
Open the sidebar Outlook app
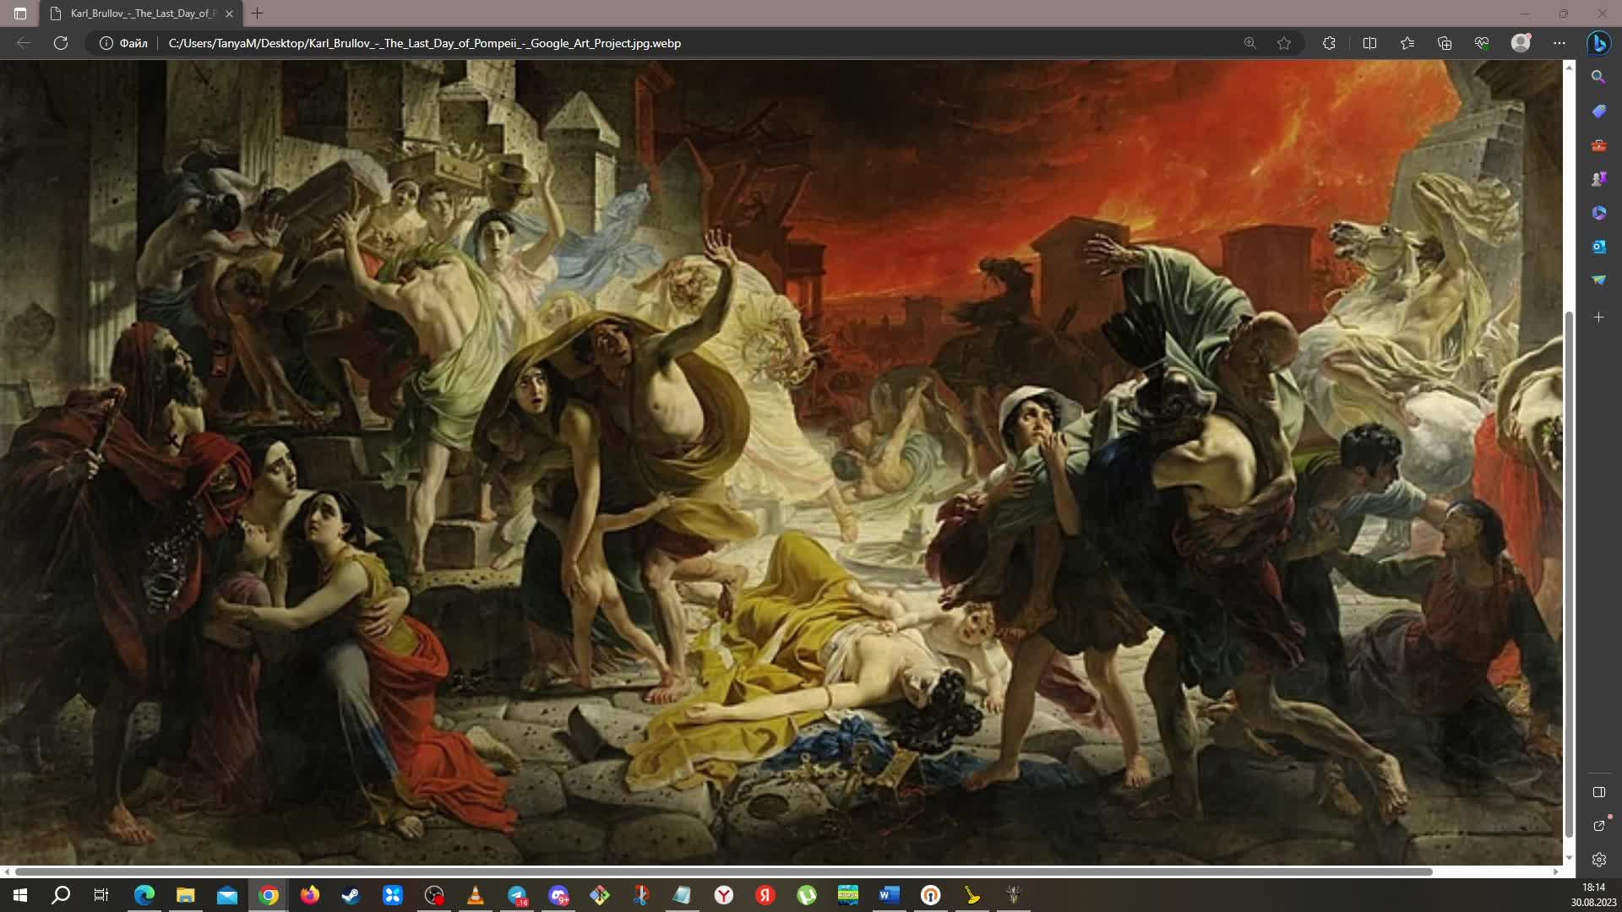coord(1598,247)
